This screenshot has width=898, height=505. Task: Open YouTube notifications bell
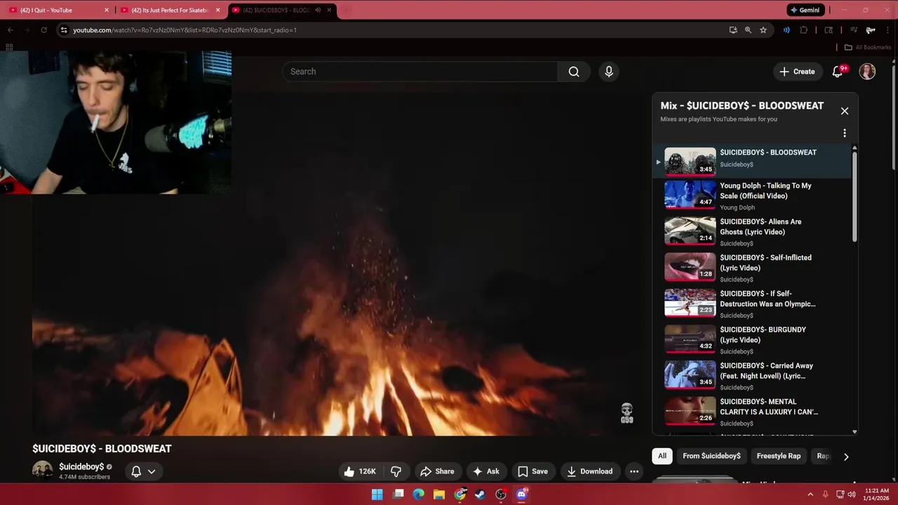pos(838,72)
